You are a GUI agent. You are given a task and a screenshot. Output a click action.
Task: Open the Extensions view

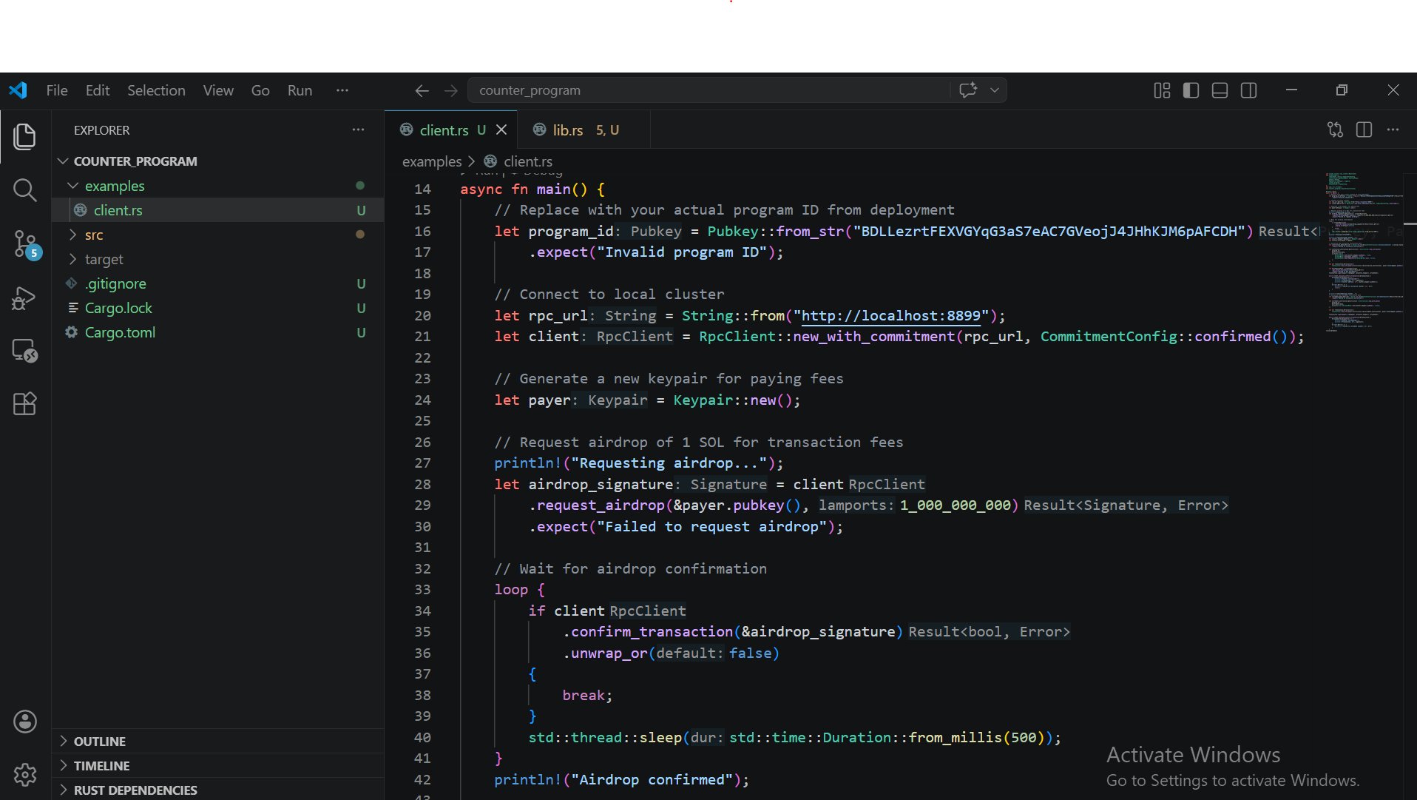click(x=24, y=404)
